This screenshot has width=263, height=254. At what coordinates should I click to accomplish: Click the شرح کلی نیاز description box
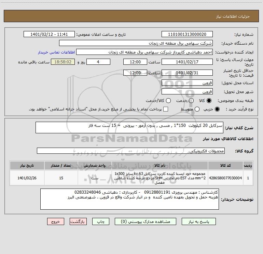[x=129, y=128]
